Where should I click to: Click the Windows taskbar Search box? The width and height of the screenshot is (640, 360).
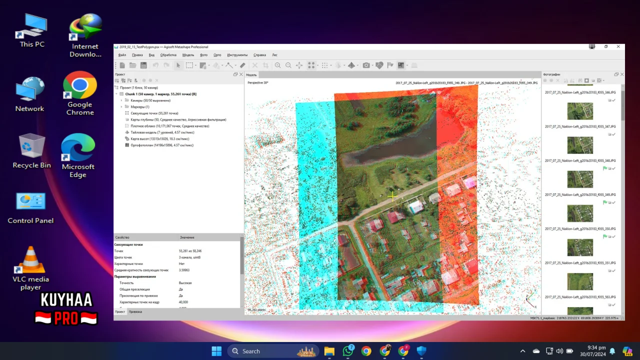point(273,351)
